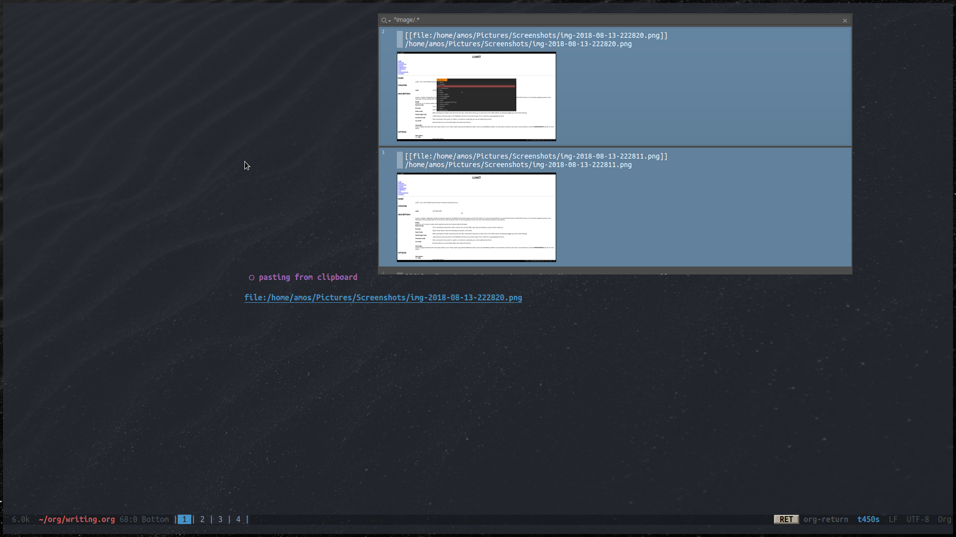Clear the search field with X button
The width and height of the screenshot is (956, 537).
[845, 20]
